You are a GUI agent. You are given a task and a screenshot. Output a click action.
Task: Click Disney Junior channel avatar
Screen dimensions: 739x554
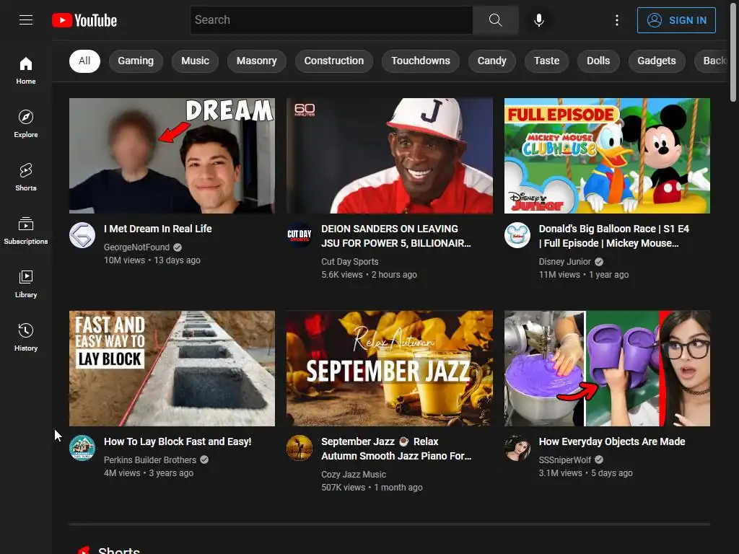pos(517,235)
